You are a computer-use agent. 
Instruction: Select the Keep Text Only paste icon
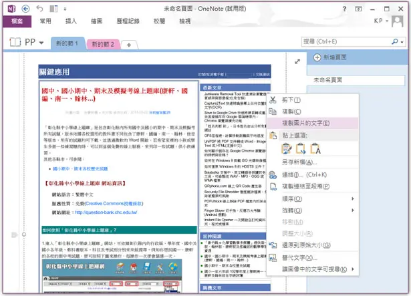pyautogui.click(x=315, y=148)
